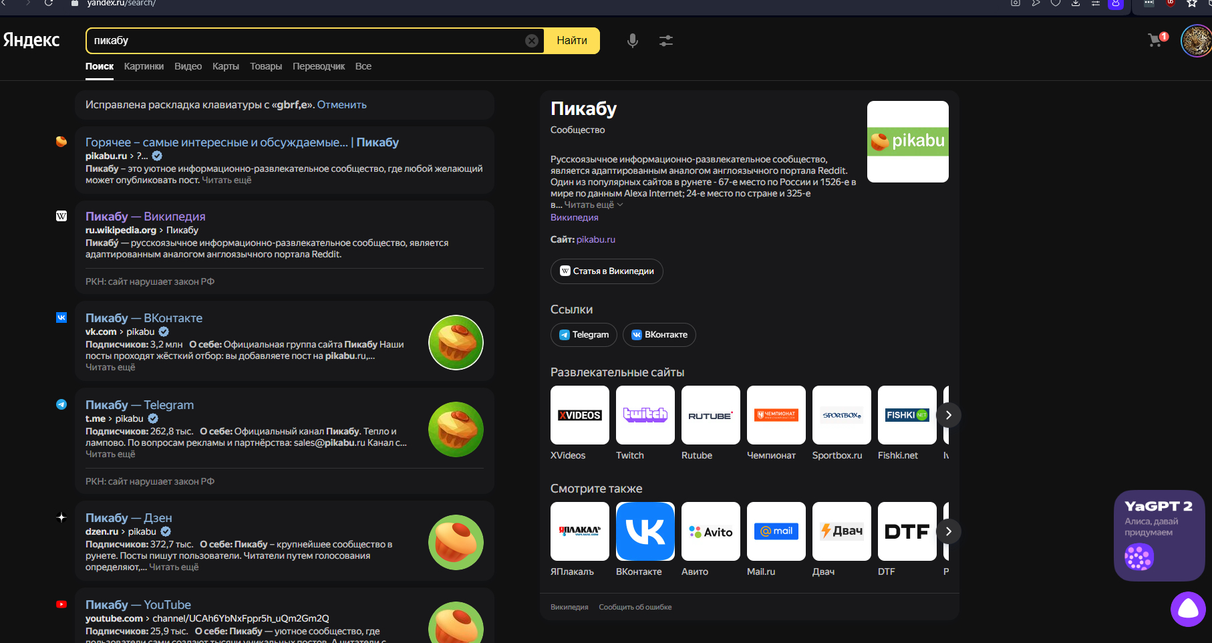Open search settings sliders icon beside microphone
This screenshot has width=1212, height=643.
tap(666, 41)
